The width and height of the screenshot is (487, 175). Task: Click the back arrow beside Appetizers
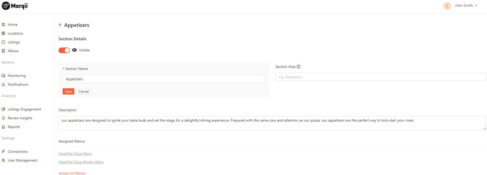[60, 25]
